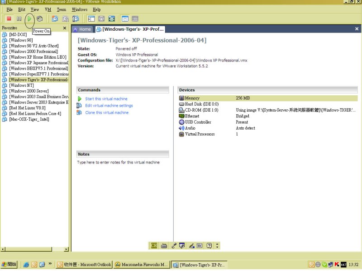Click the Suspend pause toolbar button

(x=19, y=19)
